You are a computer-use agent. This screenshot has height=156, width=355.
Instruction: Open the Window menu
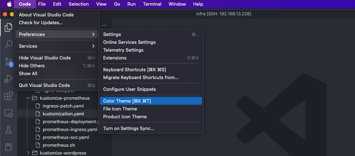click(x=177, y=4)
